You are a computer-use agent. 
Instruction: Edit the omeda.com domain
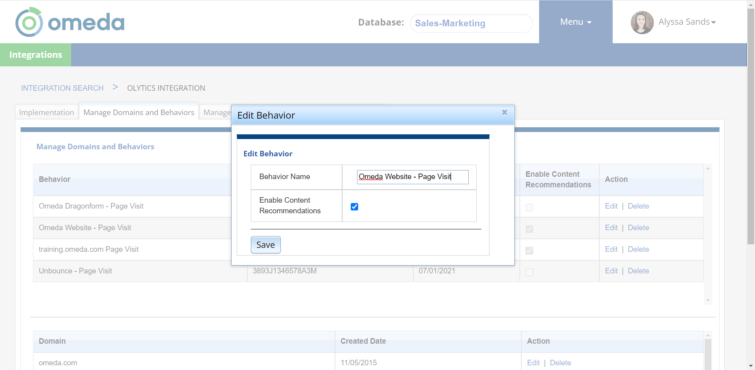click(533, 363)
